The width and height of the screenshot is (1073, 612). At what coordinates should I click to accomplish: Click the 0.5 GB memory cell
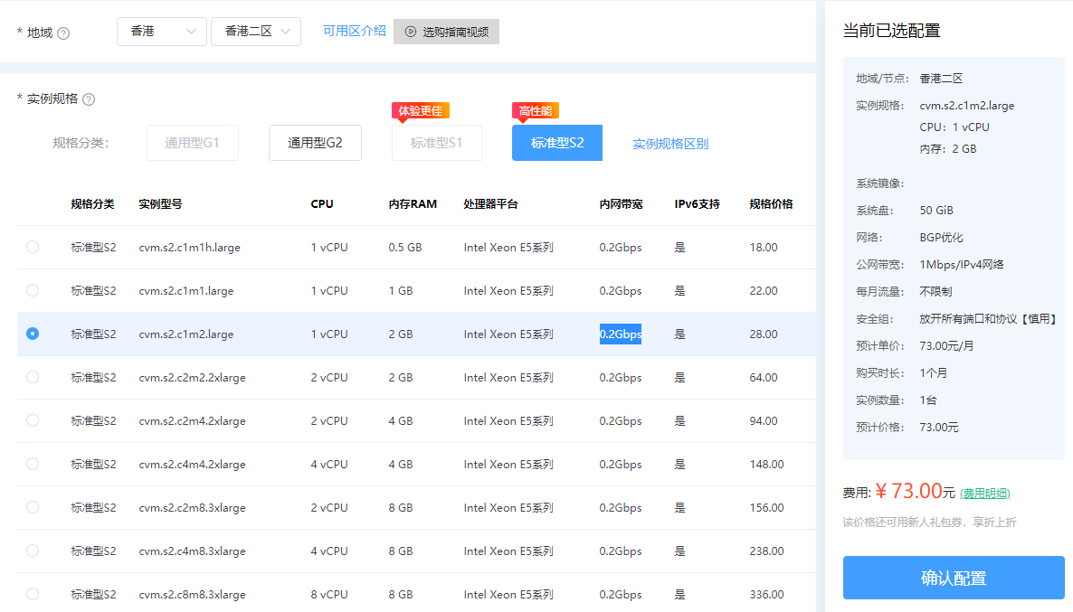pyautogui.click(x=405, y=247)
